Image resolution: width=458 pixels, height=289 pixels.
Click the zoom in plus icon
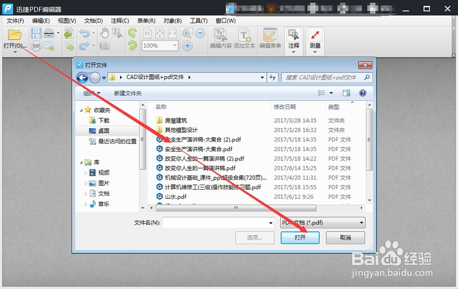tap(187, 46)
